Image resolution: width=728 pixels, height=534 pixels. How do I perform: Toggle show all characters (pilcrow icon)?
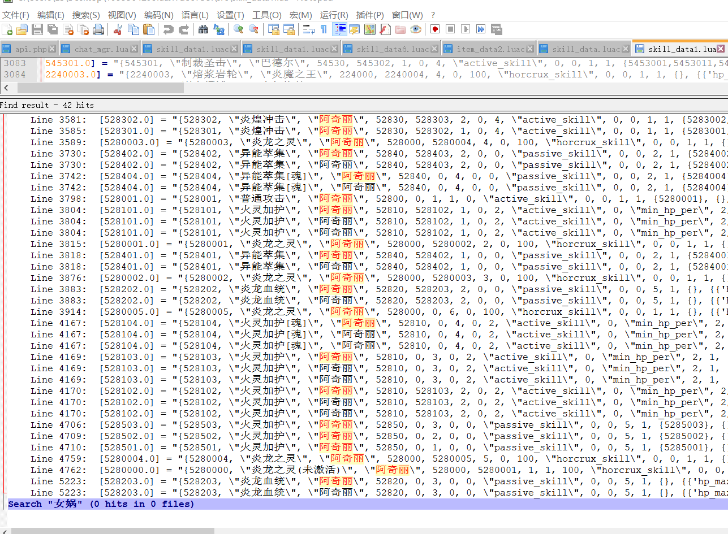click(x=324, y=29)
